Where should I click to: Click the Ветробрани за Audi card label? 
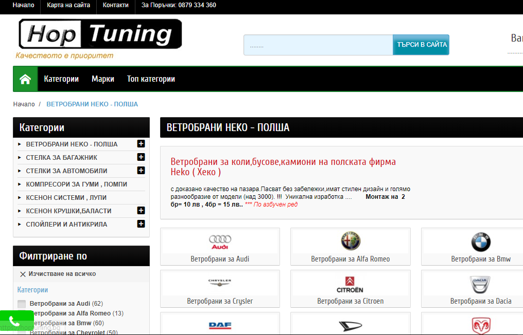click(220, 259)
